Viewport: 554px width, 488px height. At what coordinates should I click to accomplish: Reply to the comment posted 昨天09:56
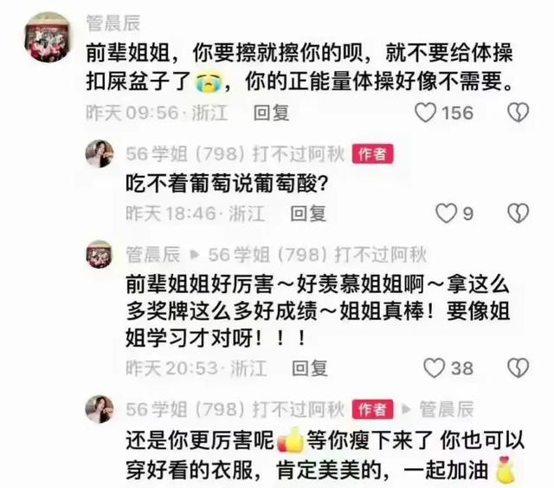(271, 113)
